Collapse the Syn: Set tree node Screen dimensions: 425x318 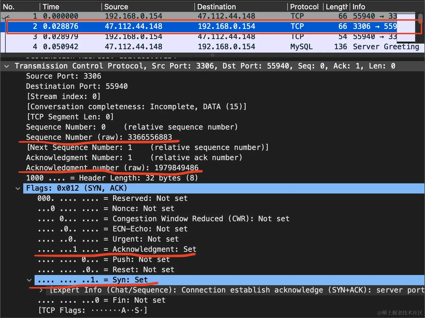29,280
